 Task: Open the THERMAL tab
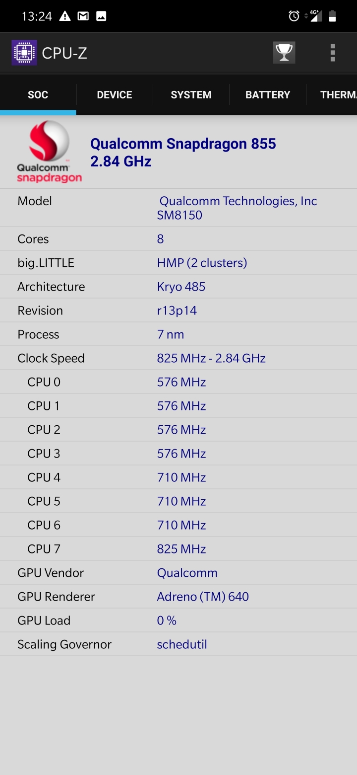pyautogui.click(x=332, y=94)
